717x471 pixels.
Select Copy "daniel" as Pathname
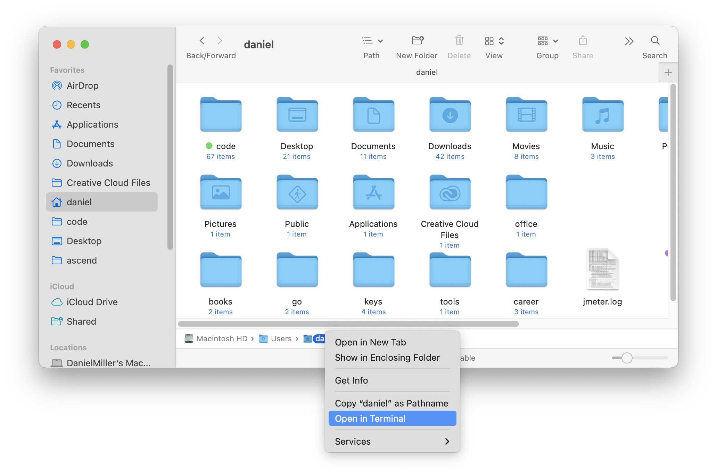click(391, 403)
